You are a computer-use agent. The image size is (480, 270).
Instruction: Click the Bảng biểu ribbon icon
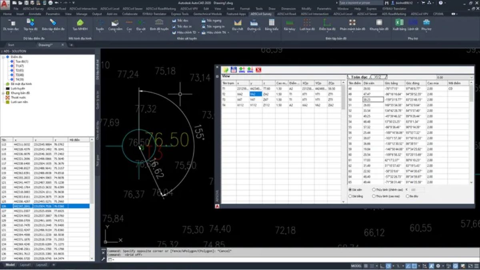[x=271, y=24]
